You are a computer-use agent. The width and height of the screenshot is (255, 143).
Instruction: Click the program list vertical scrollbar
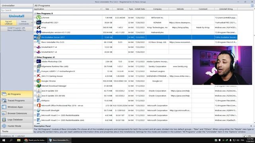point(254,66)
